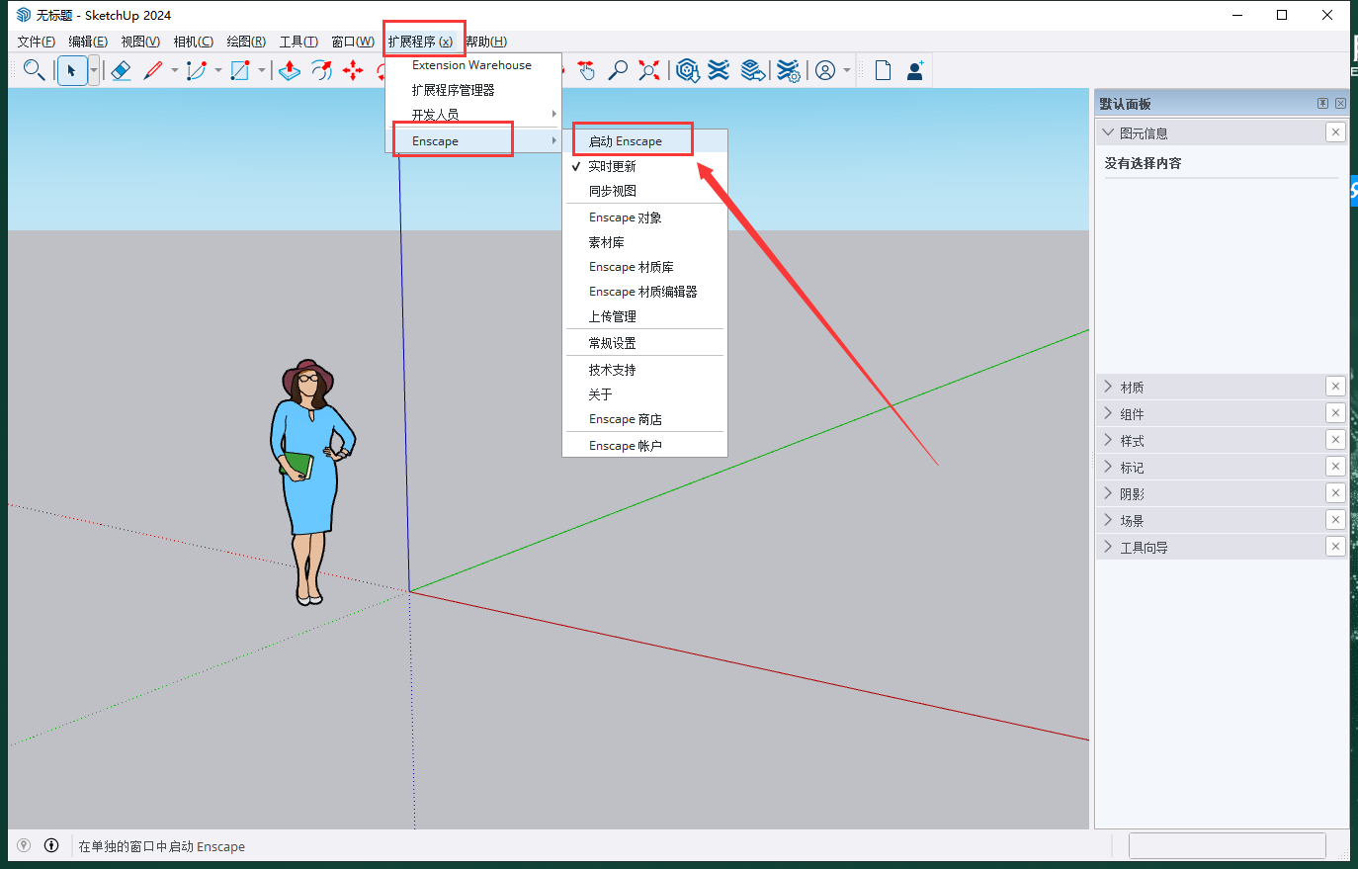The image size is (1358, 869).
Task: Select the Arc drawing tool
Action: [197, 70]
